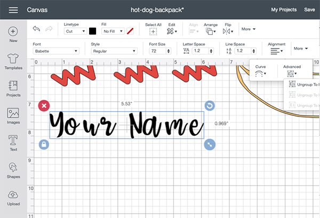Click the Select All icon
The height and width of the screenshot is (218, 320).
pos(153,32)
